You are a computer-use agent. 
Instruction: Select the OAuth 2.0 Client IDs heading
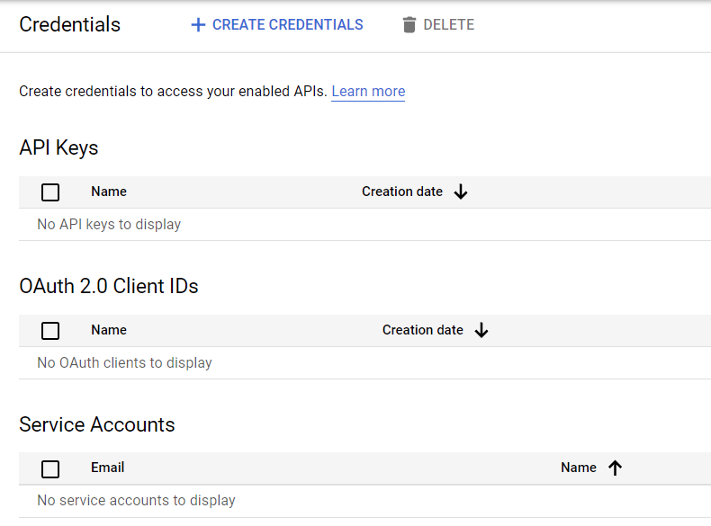pos(109,286)
